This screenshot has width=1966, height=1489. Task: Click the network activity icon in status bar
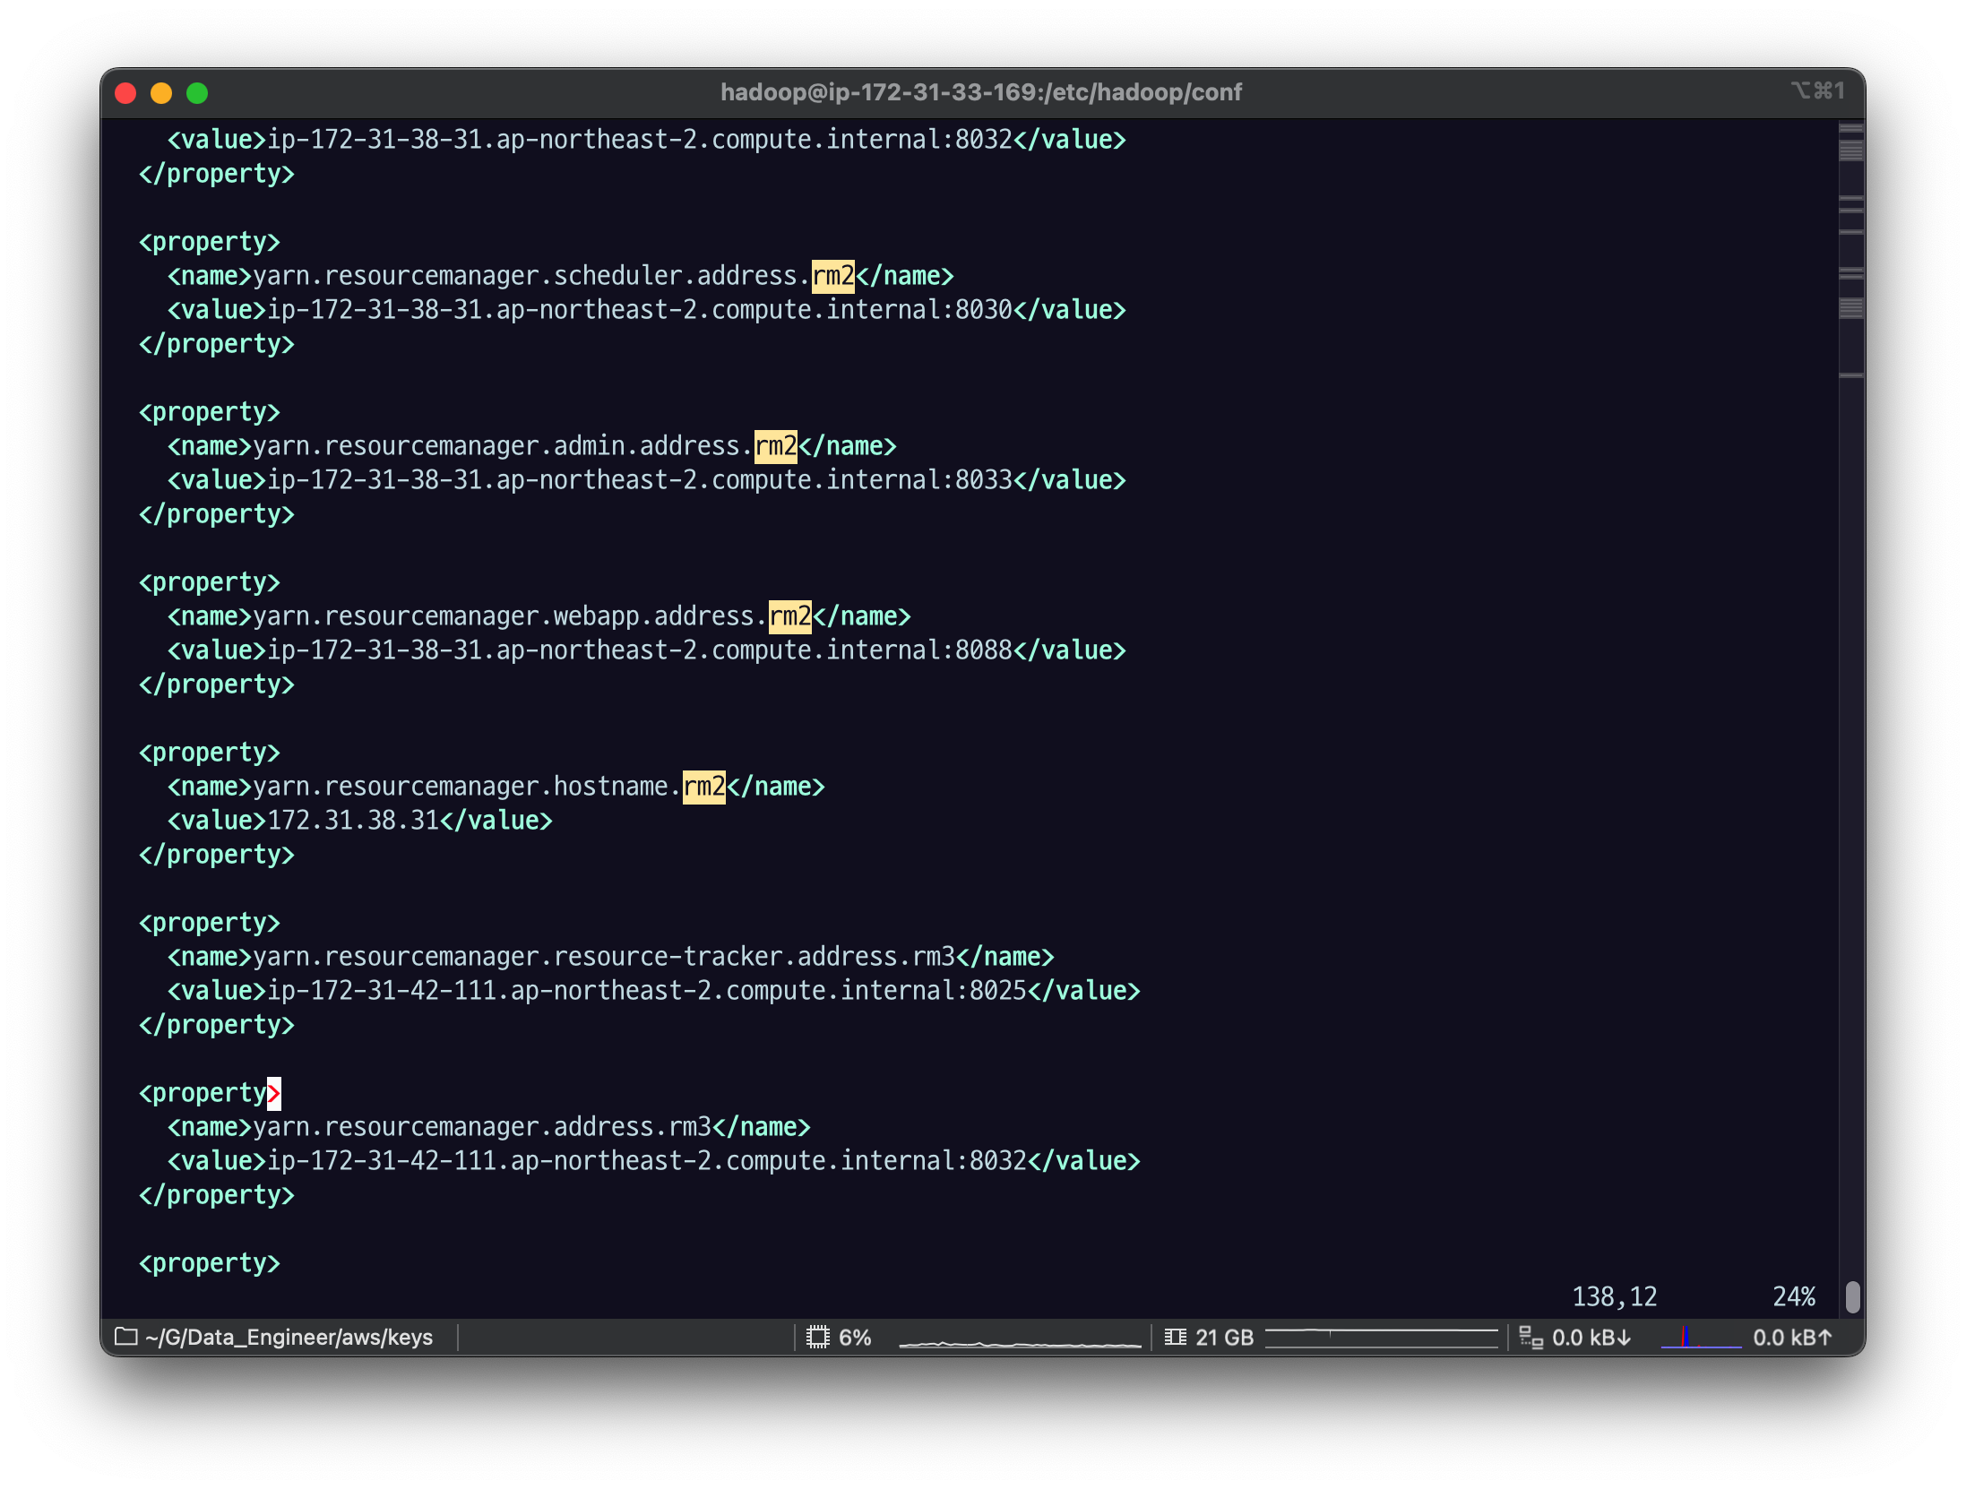pos(1531,1338)
